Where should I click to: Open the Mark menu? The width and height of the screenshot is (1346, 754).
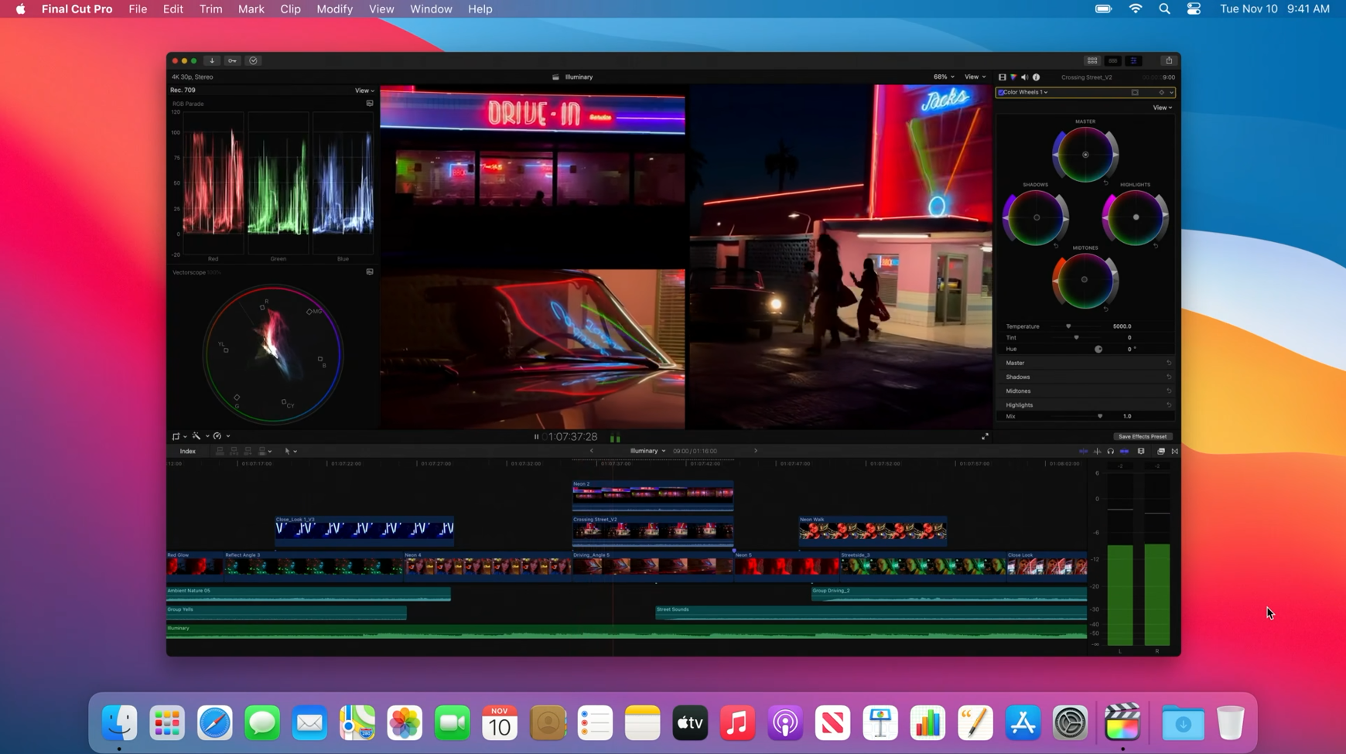[251, 9]
